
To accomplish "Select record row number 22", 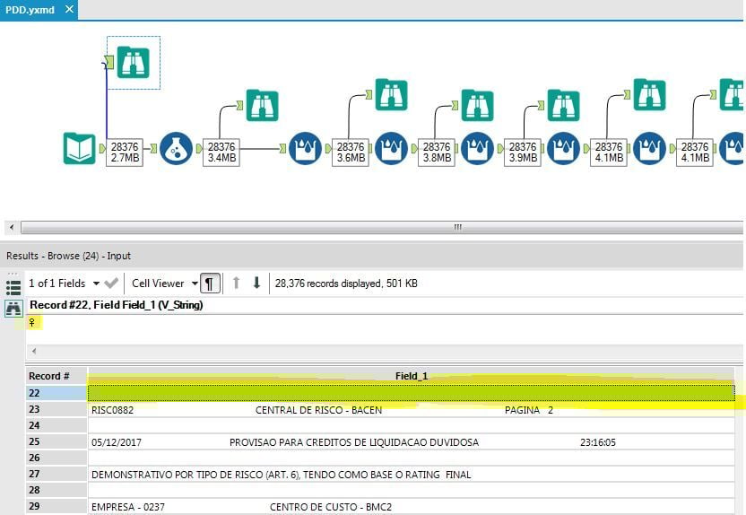I will click(x=56, y=393).
